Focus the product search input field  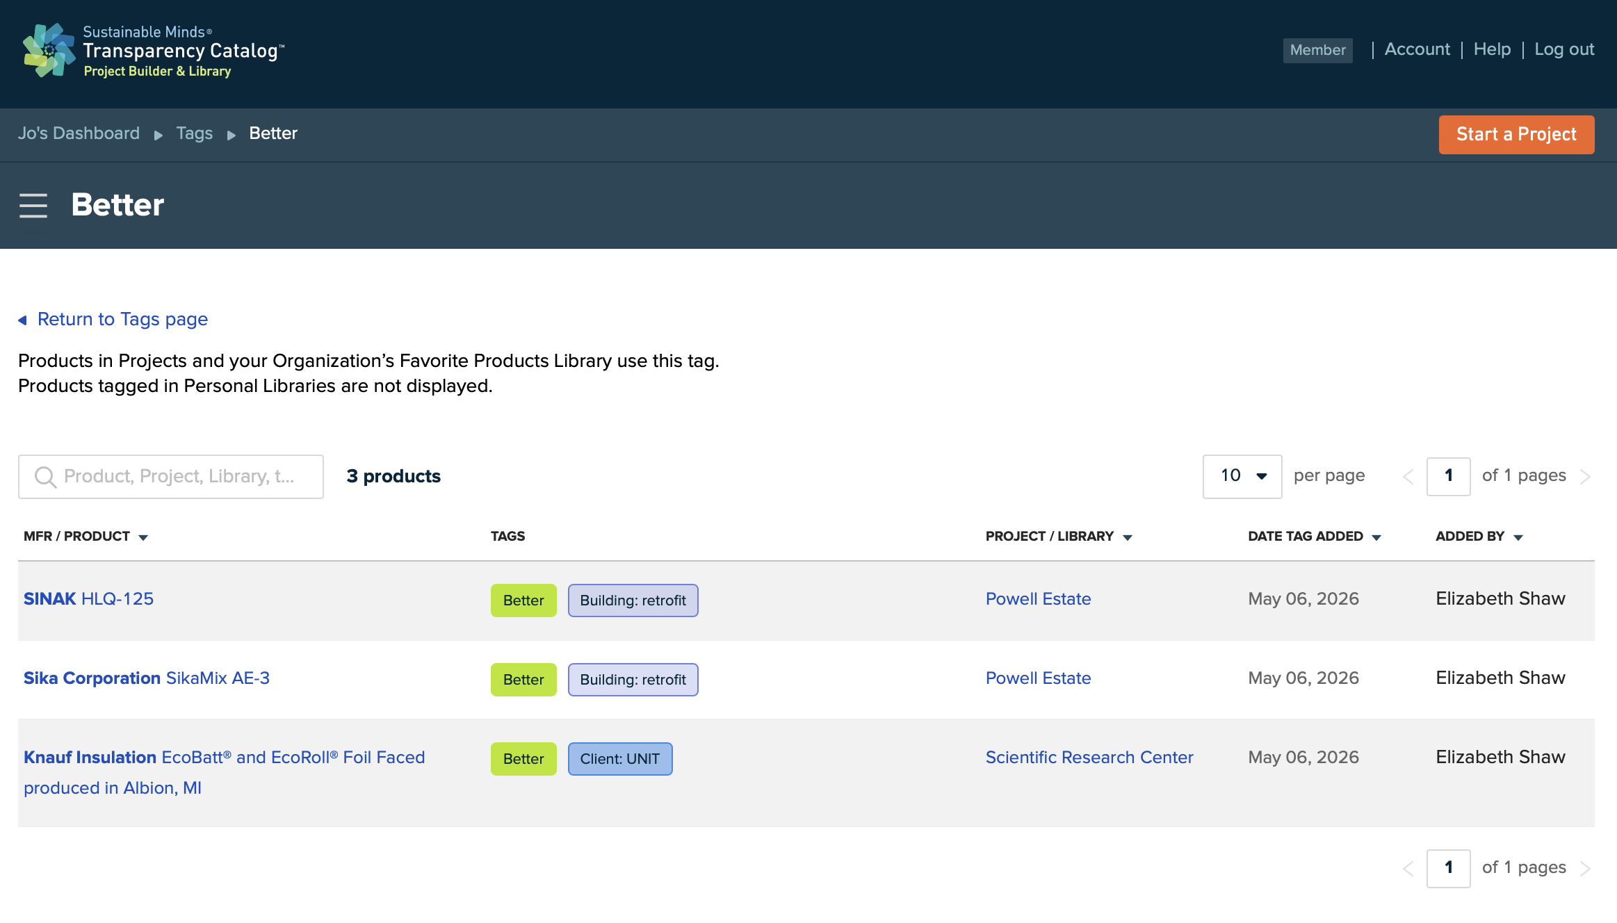(171, 477)
